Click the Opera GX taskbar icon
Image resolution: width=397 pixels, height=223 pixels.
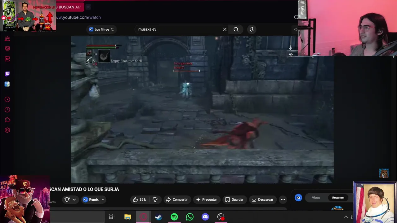coord(143,217)
